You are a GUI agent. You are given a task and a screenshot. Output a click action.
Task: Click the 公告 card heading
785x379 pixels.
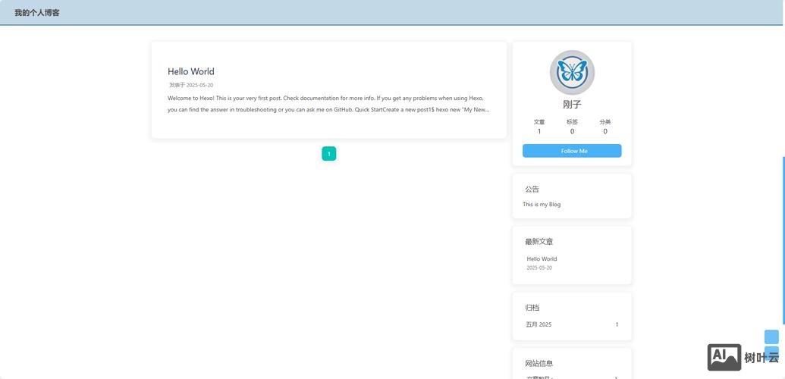(x=532, y=189)
